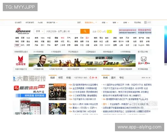The image size is (167, 134).
Task: Click the 视频直播 即时新闻 blue bar
Action: pos(31,95)
